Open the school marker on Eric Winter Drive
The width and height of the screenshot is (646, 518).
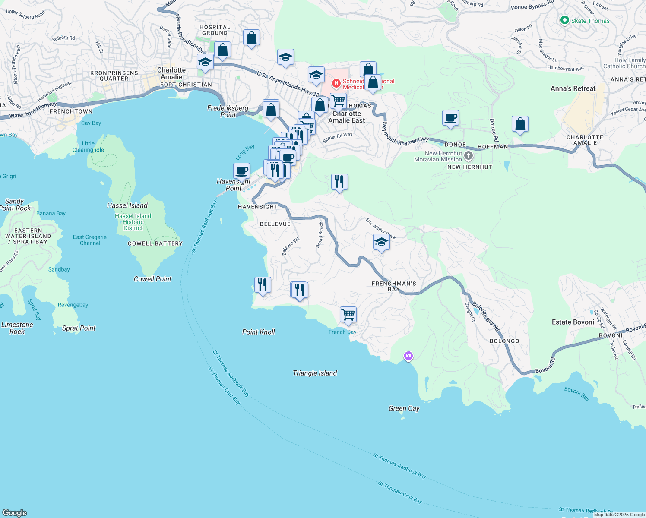tap(381, 243)
